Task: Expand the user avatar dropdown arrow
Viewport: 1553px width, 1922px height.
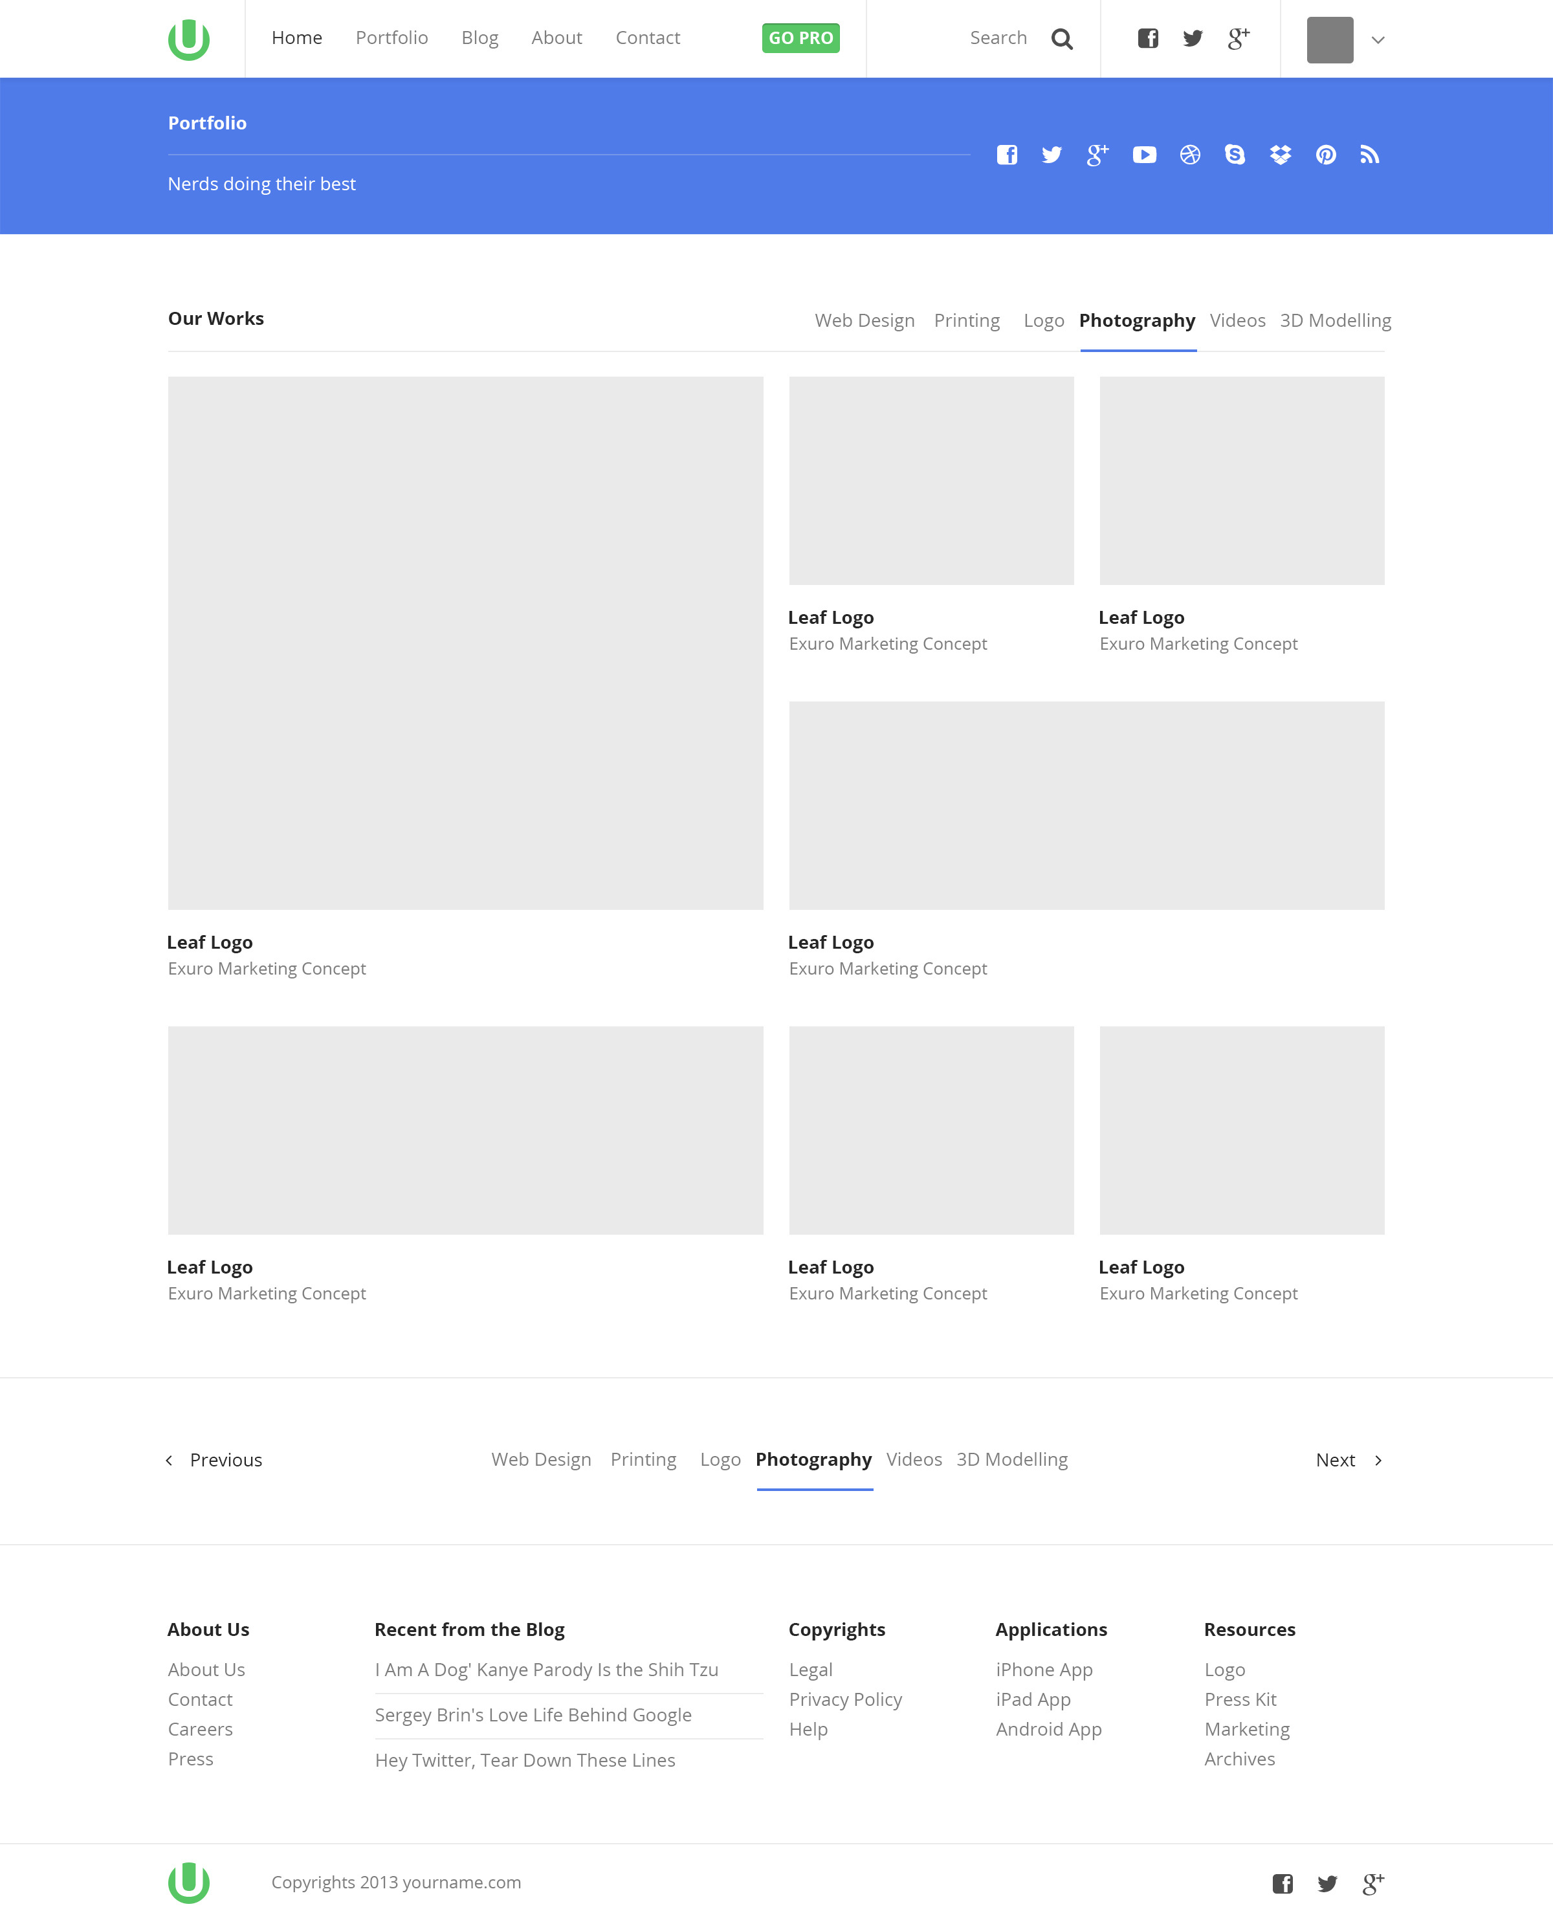Action: tap(1378, 40)
